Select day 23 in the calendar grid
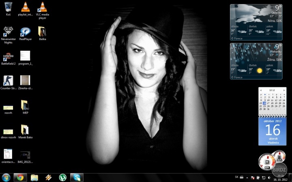292x182 pixels. point(264,106)
